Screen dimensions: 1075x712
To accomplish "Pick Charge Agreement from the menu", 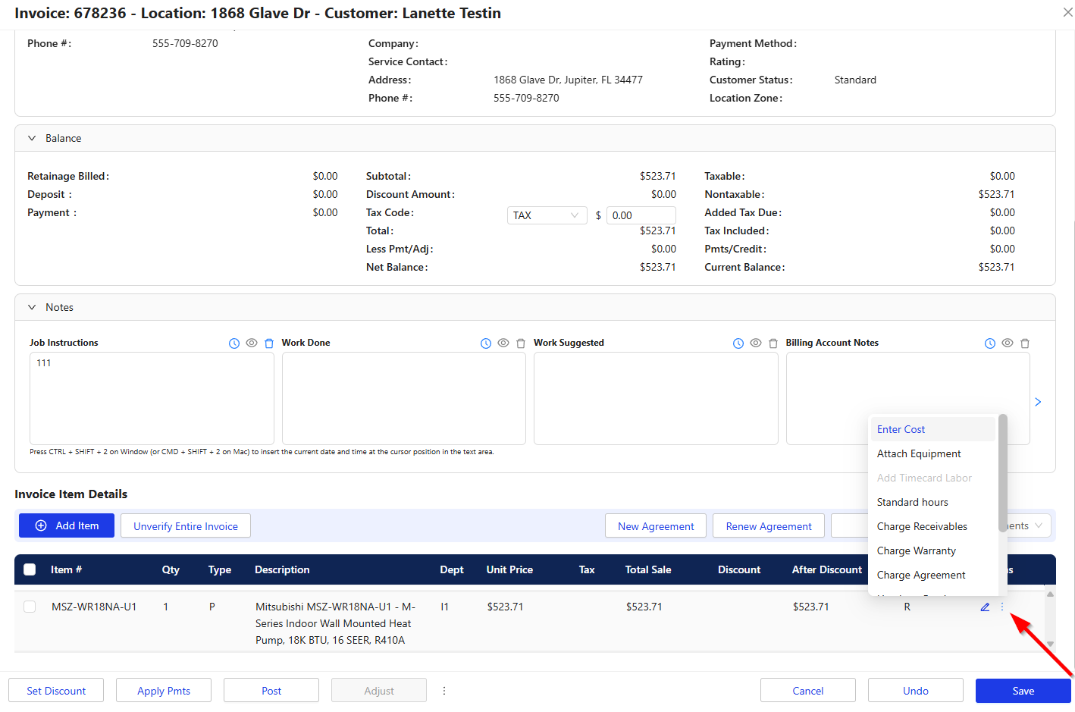I will [x=932, y=575].
